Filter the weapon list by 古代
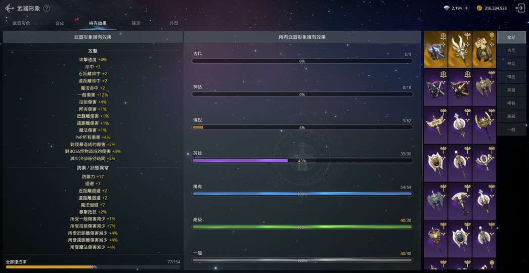Image resolution: width=529 pixels, height=273 pixels. (x=511, y=51)
